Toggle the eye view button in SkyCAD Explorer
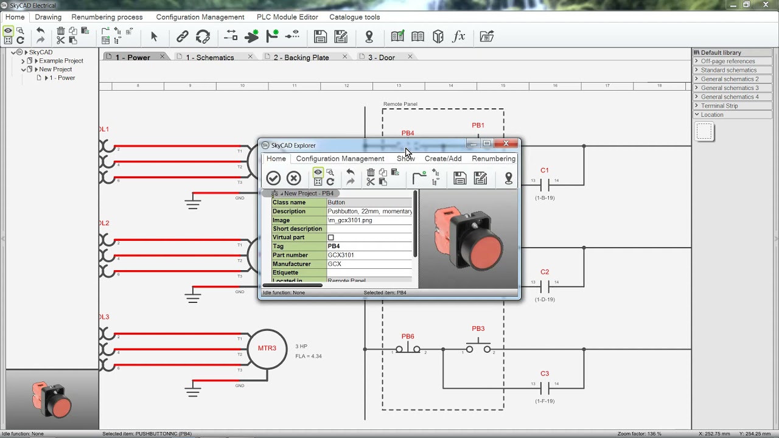Screen dimensions: 779x438 318,173
